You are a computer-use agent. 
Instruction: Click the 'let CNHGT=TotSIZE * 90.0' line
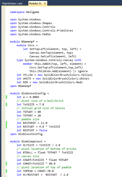pos(36,164)
